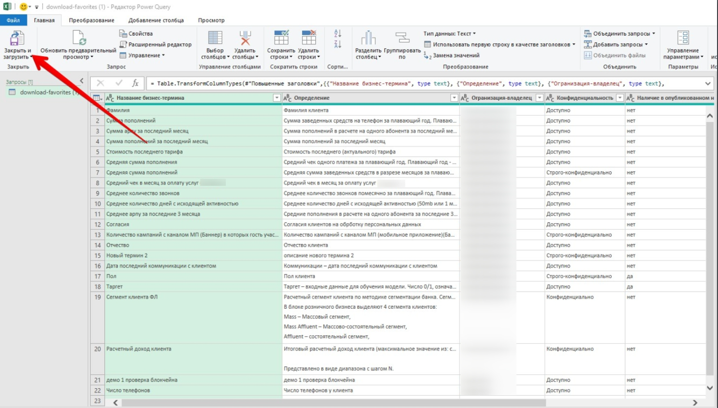Open Расширенный редактор (Advanced Editor)
The width and height of the screenshot is (718, 408).
[156, 44]
